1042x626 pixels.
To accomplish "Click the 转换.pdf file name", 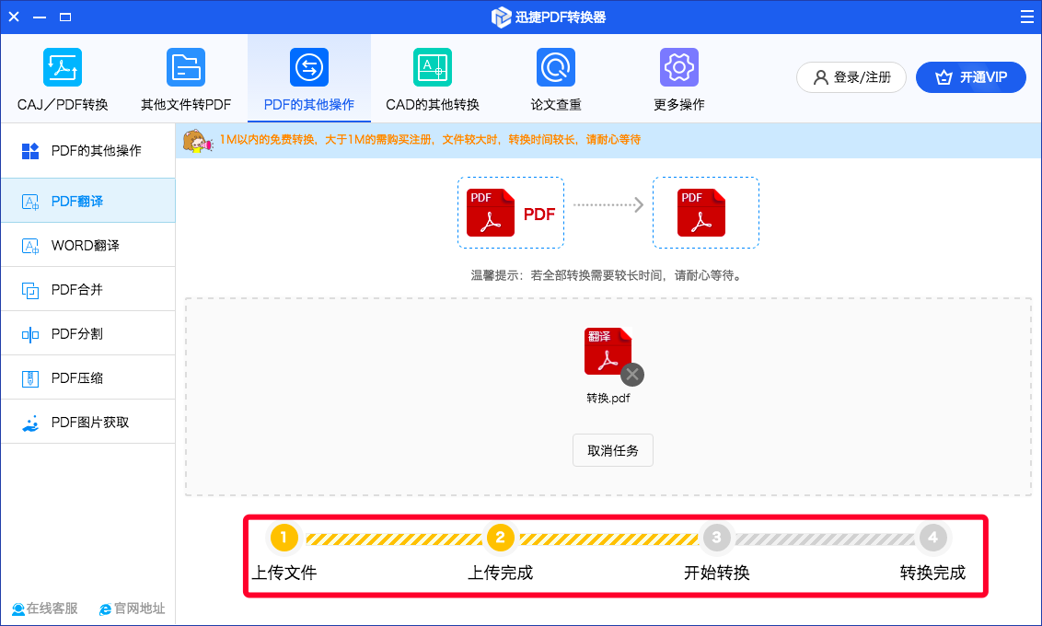I will pyautogui.click(x=608, y=398).
